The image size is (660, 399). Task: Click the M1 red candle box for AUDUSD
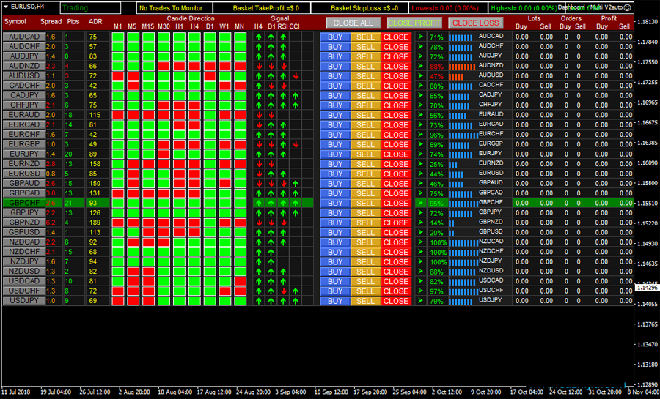point(118,76)
